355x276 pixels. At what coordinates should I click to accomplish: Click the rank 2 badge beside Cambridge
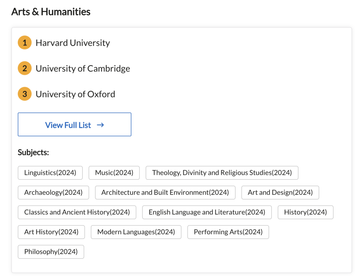pos(25,68)
